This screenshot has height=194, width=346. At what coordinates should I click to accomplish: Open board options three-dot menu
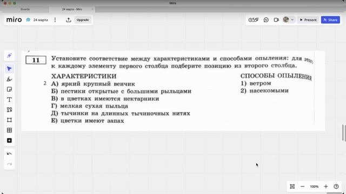[55, 20]
